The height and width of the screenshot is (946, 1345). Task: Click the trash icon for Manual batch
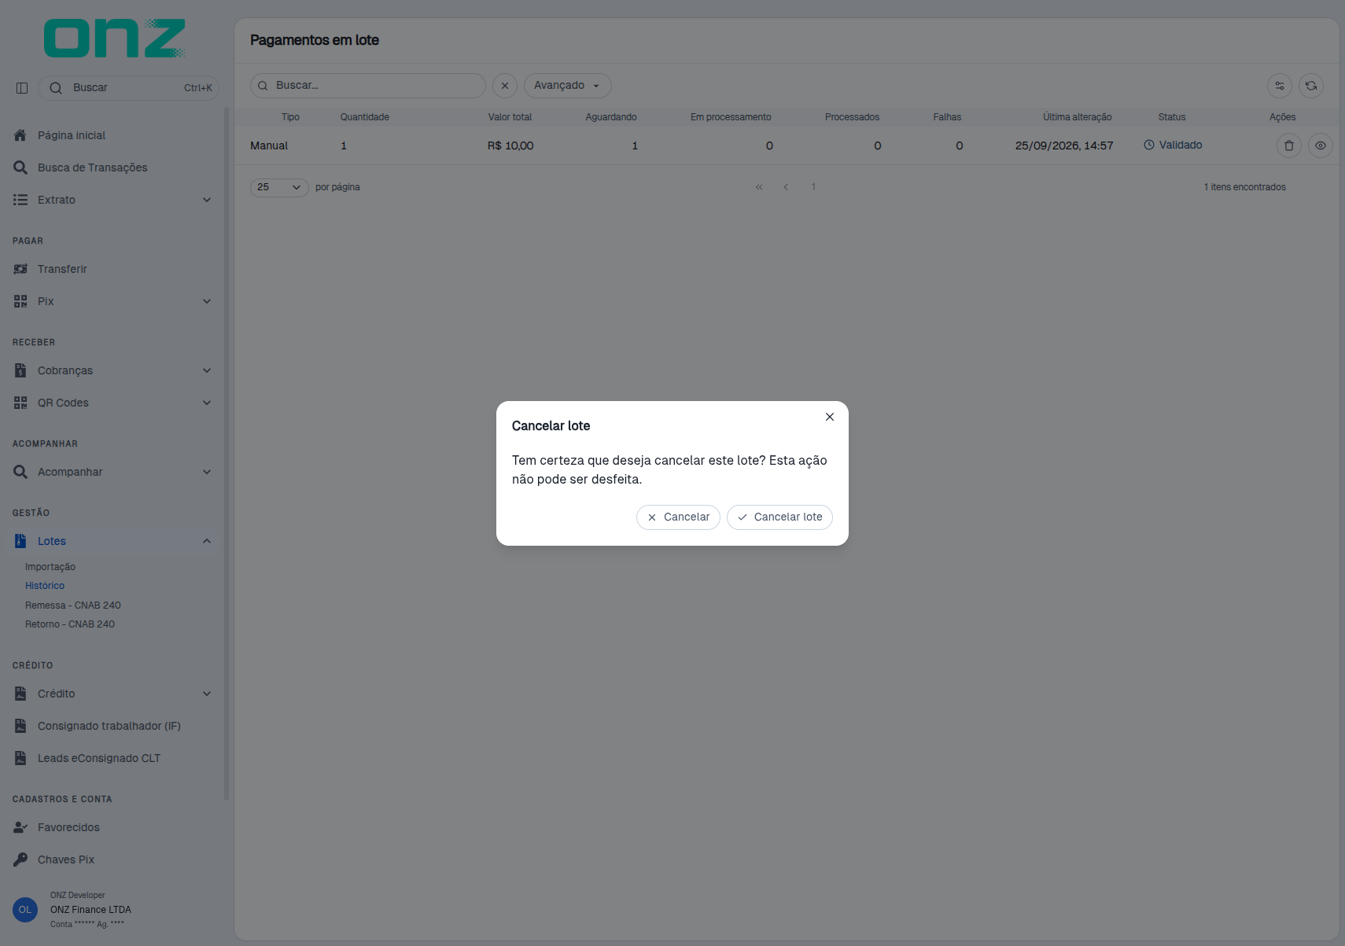[x=1289, y=145]
